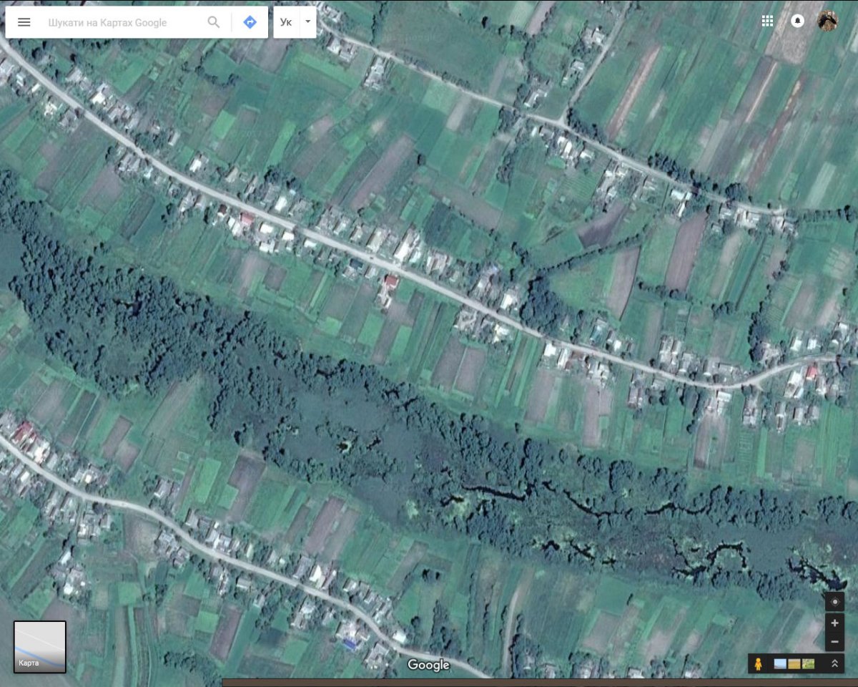Zoom out with the minus button
858x687 pixels.
coord(834,642)
